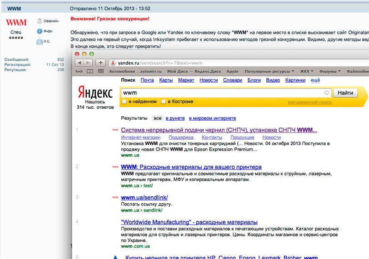Tick the 'в найденном' checkbox

pos(124,102)
